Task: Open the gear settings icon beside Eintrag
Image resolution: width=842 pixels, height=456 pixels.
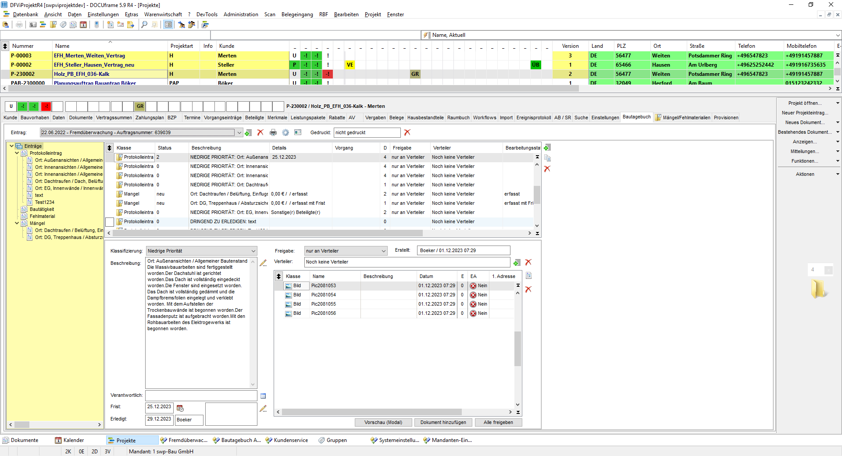Action: tap(285, 132)
